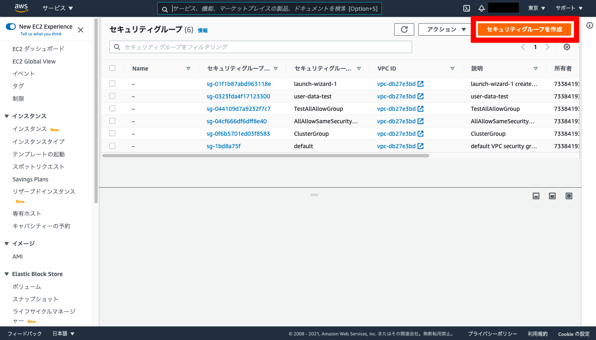Sort by VPC ID column arrow
This screenshot has width=596, height=340.
(453, 68)
